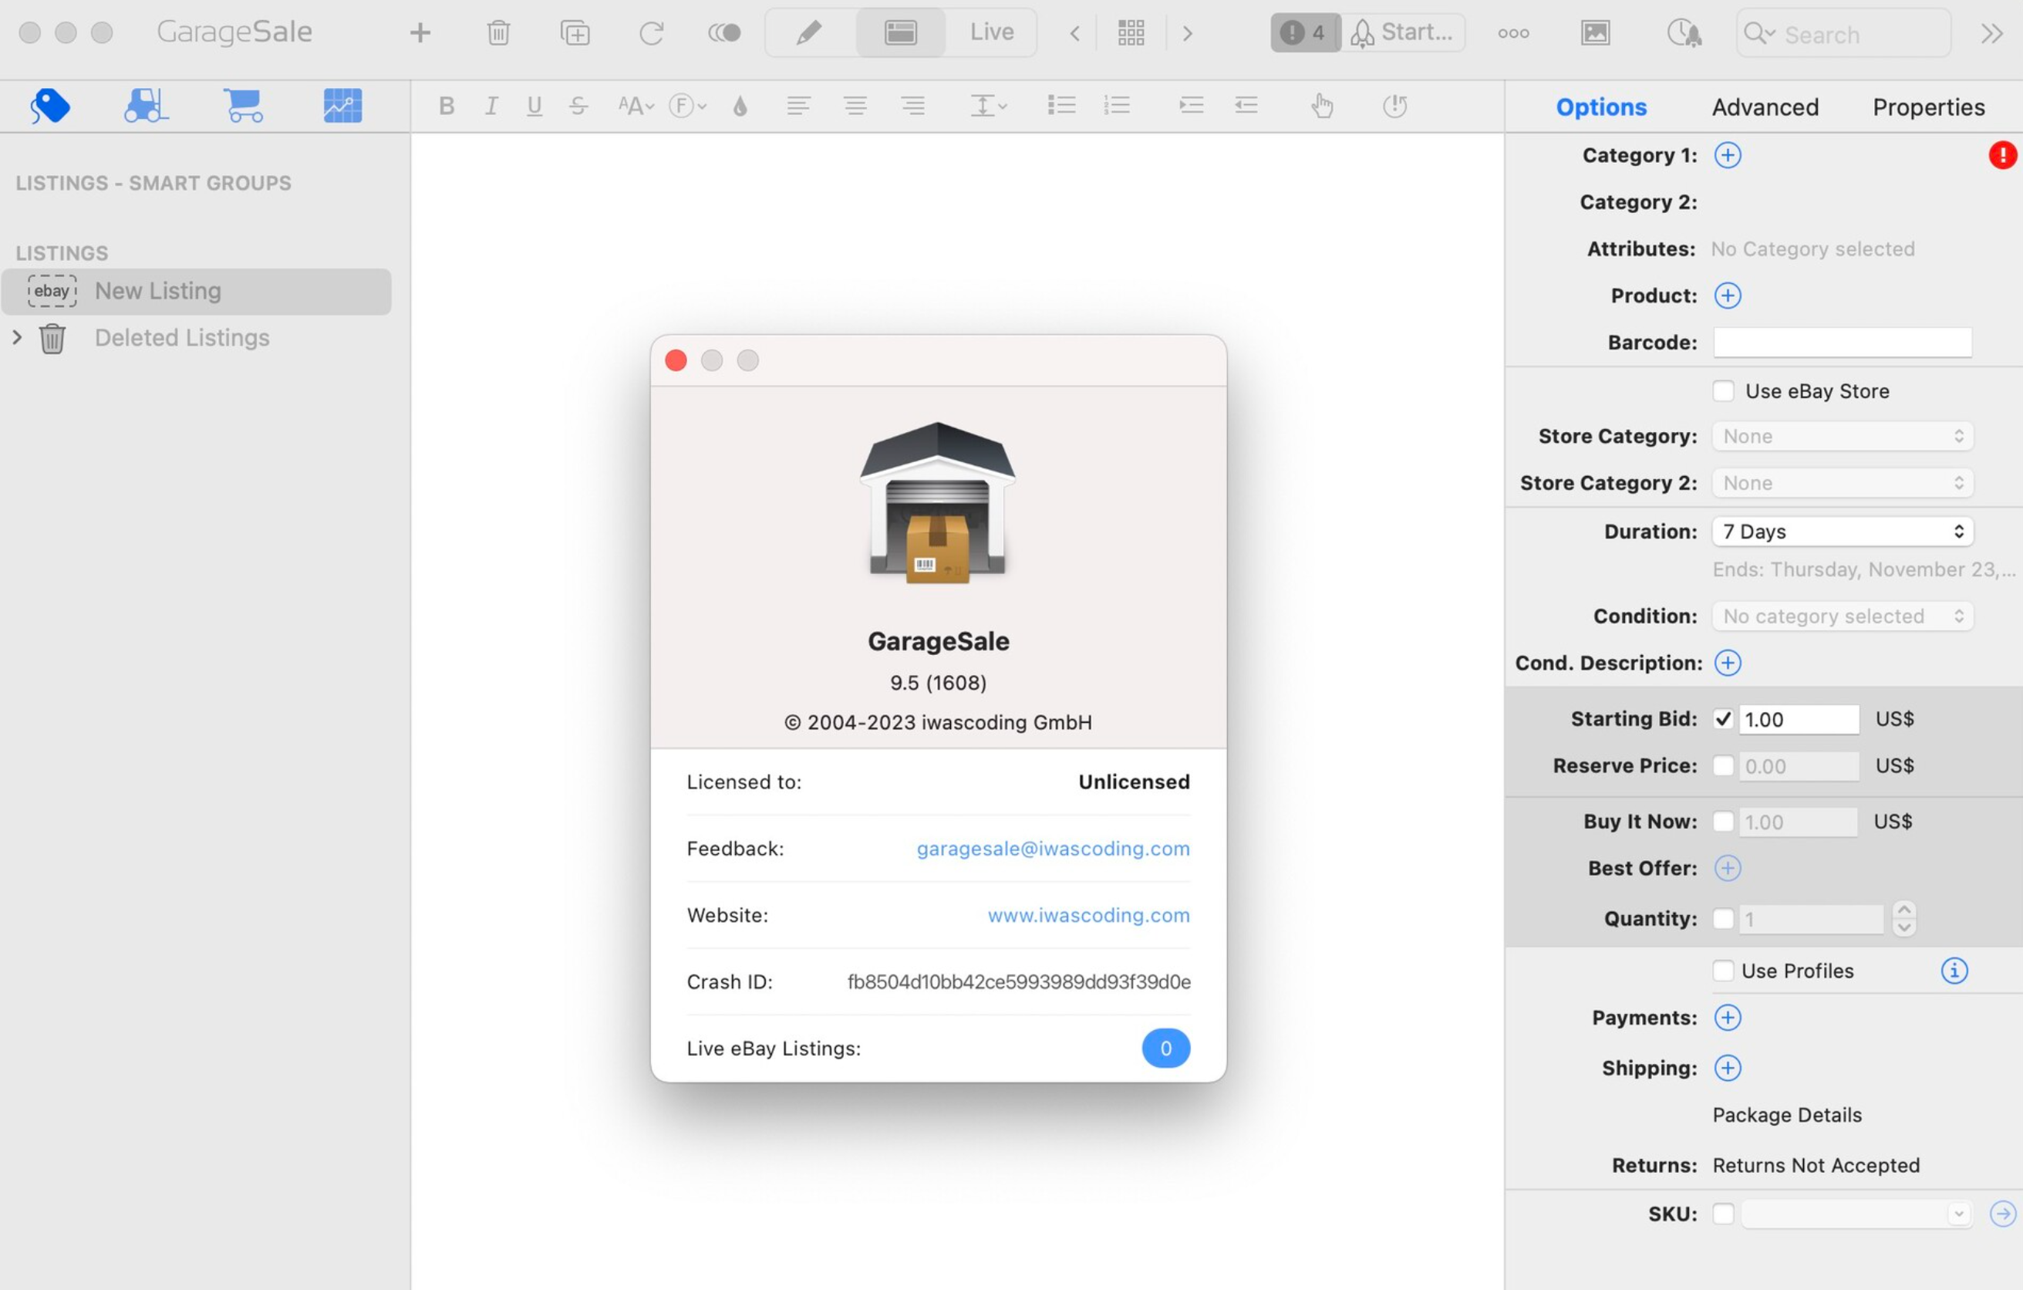The image size is (2023, 1290).
Task: Switch to pencil edit mode
Action: point(809,32)
